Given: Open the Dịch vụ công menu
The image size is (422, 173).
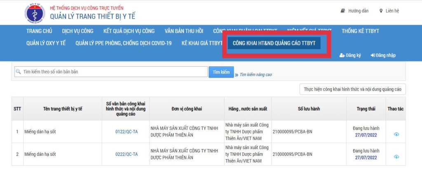Looking at the screenshot, I should click(77, 31).
